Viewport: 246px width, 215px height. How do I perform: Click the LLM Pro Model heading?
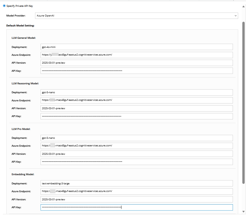[21, 129]
